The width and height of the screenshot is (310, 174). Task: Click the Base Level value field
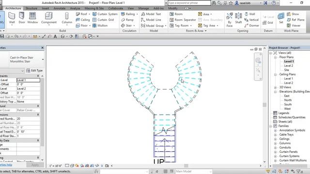[28, 80]
